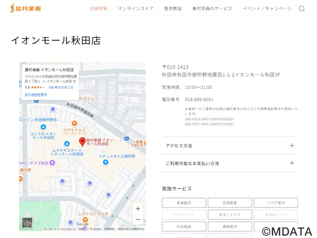Switch map to satellite view thumbnail
The height and width of the screenshot is (238, 317).
pyautogui.click(x=27, y=223)
